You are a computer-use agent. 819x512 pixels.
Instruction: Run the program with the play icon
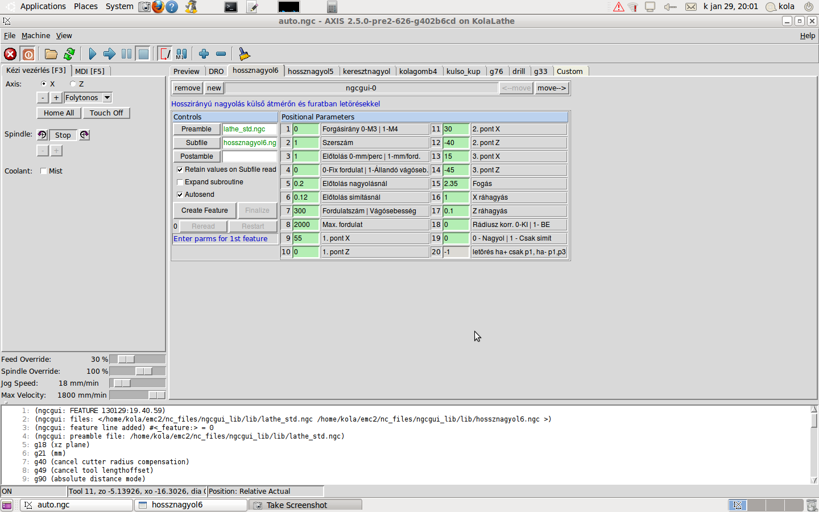point(92,54)
